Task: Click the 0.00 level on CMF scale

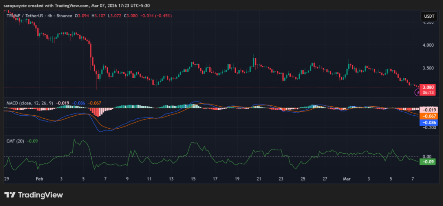Action: (427, 156)
